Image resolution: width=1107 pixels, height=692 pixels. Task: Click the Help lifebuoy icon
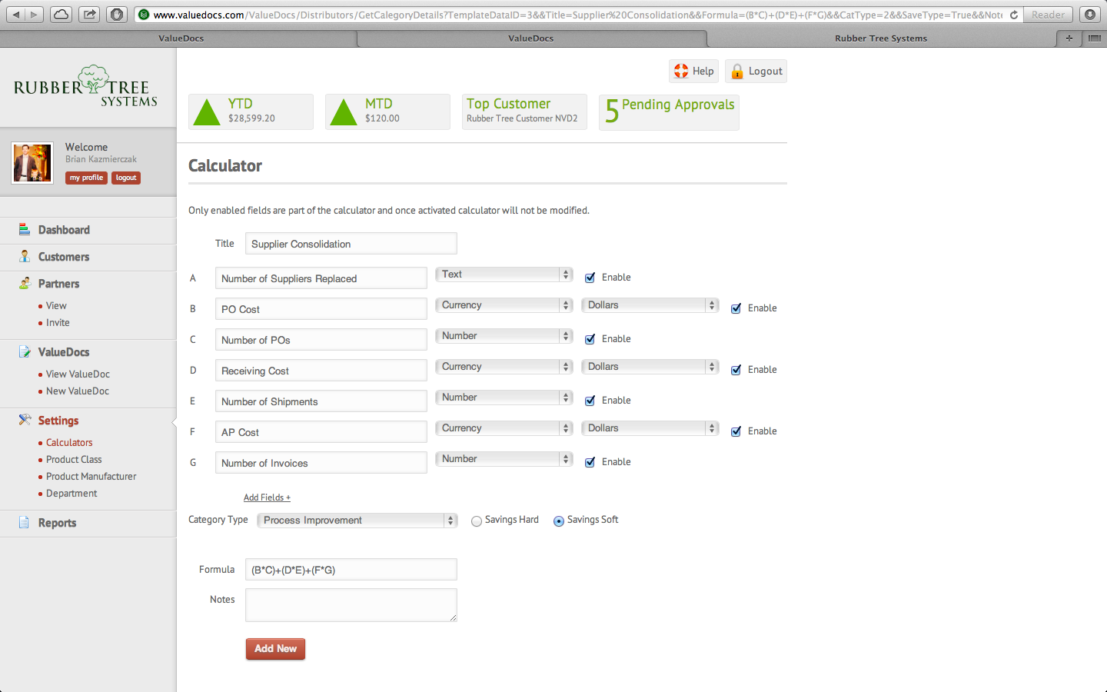[681, 72]
